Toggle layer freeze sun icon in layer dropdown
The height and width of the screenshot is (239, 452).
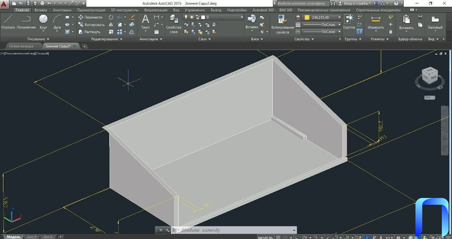click(192, 17)
